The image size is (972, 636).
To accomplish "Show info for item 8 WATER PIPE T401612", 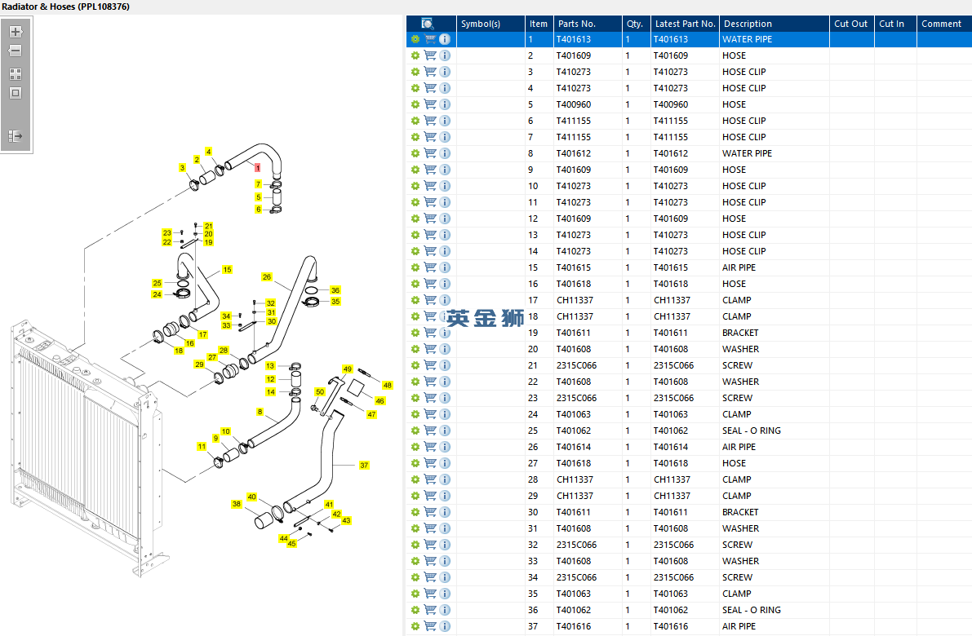I will [445, 153].
